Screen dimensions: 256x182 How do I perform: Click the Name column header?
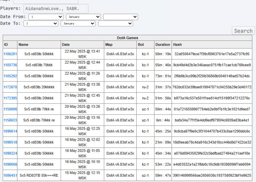coord(39,45)
